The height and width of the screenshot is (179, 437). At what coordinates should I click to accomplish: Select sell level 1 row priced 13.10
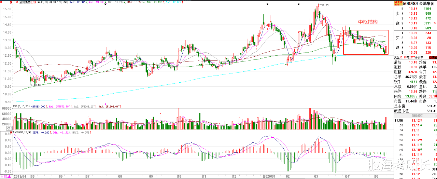[x=419, y=28]
